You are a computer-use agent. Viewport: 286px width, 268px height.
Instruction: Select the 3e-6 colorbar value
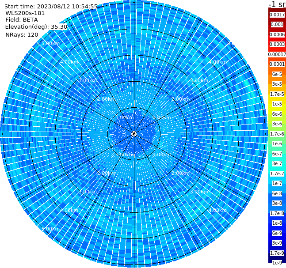(x=277, y=124)
